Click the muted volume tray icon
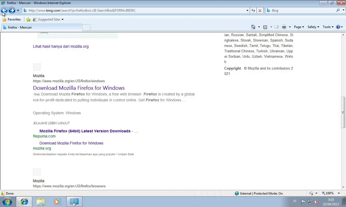The height and width of the screenshot is (207, 346). click(316, 202)
